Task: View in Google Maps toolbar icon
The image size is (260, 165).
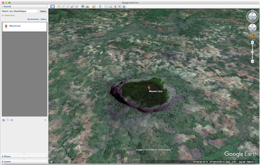Action: point(120,6)
